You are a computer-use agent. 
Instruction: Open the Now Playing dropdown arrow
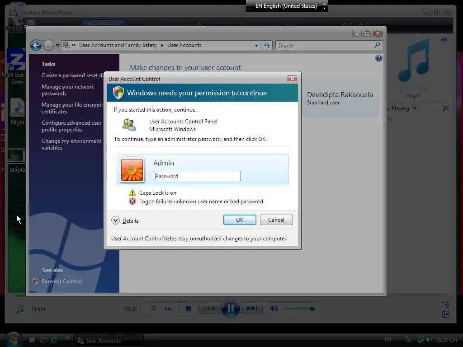click(415, 108)
